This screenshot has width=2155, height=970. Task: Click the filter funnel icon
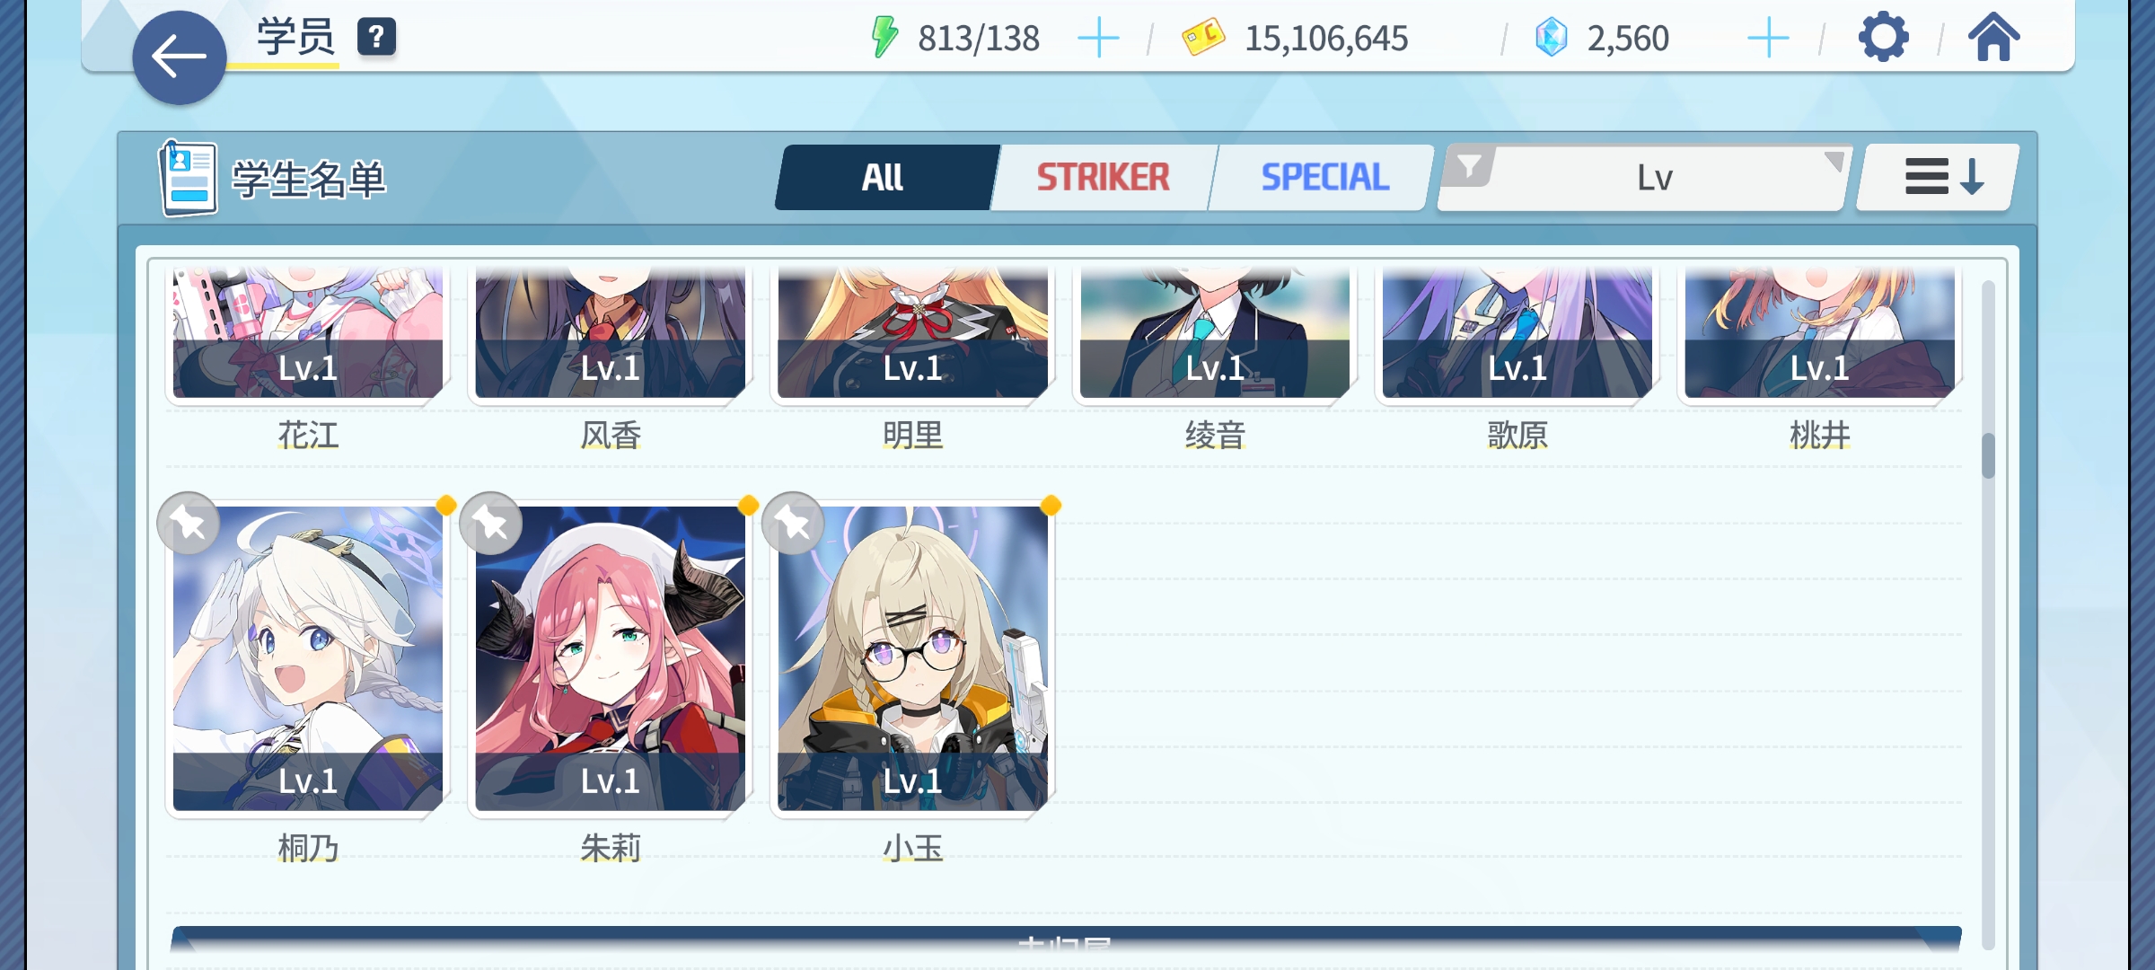pos(1469,167)
